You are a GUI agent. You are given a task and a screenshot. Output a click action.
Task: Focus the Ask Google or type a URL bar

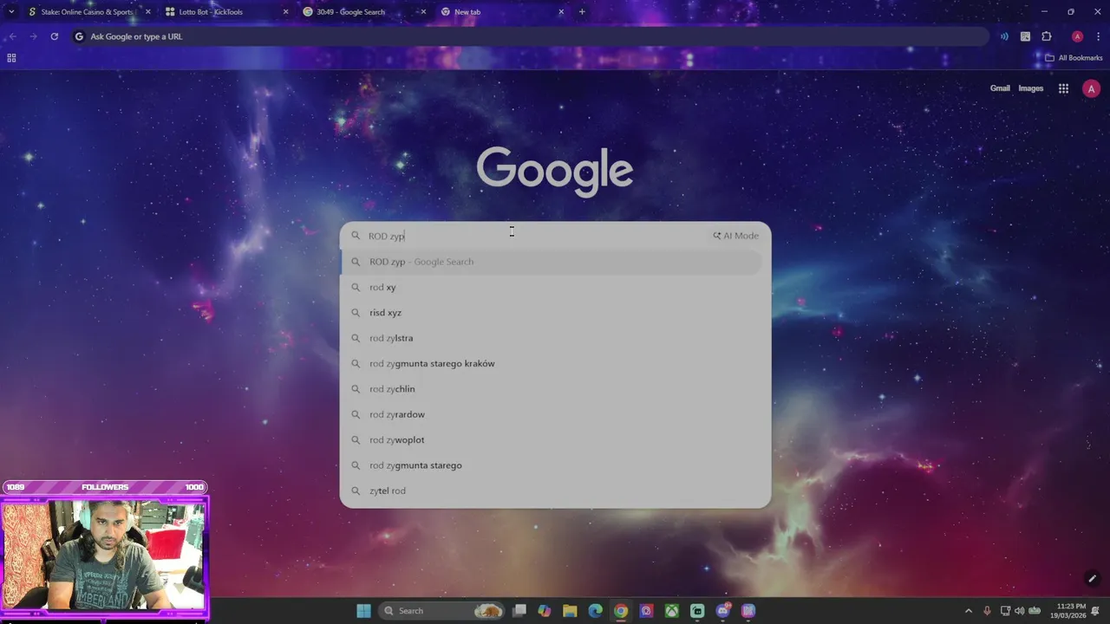click(x=529, y=36)
